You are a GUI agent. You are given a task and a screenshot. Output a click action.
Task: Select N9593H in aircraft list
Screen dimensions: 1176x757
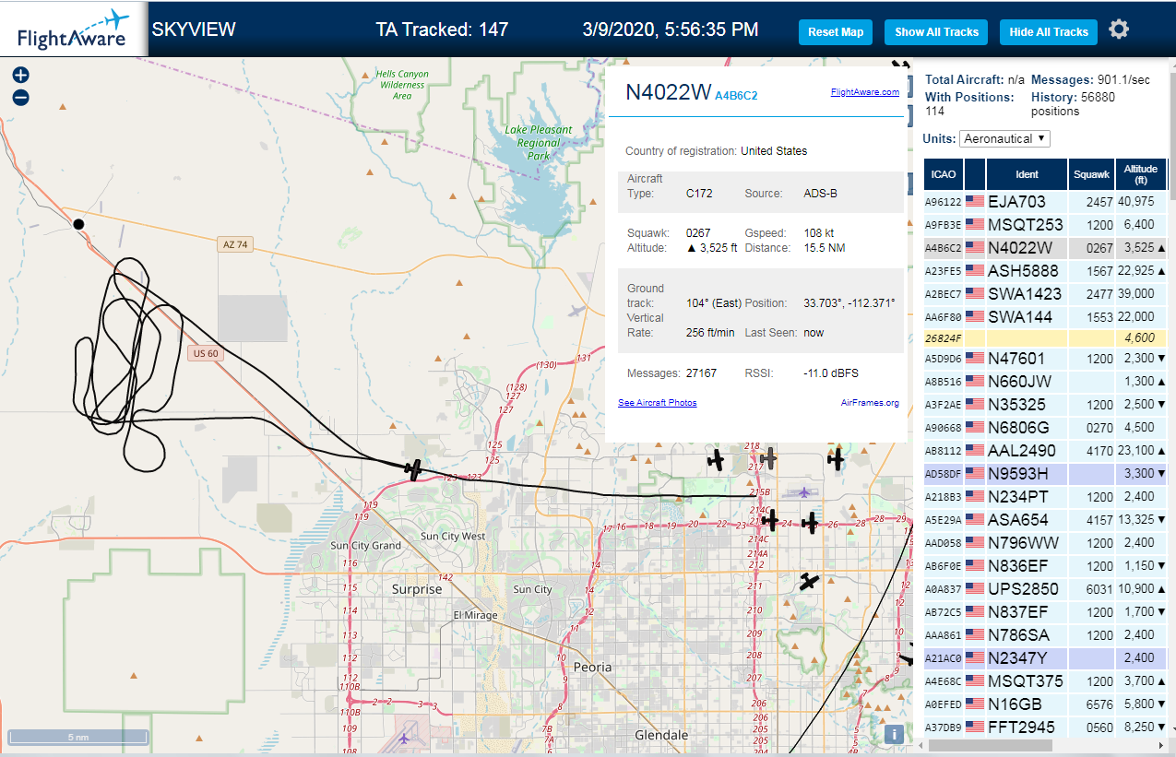tap(1046, 473)
